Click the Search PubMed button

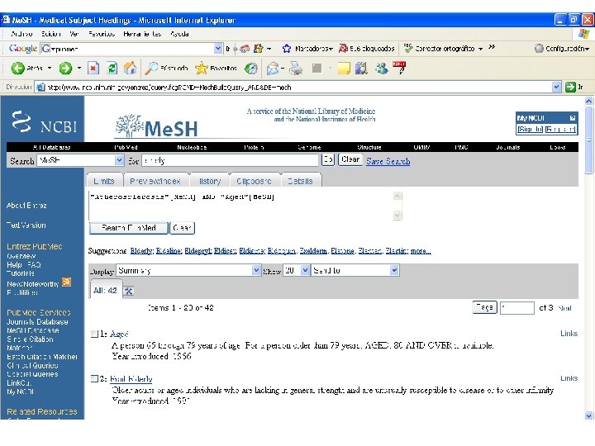pyautogui.click(x=129, y=228)
